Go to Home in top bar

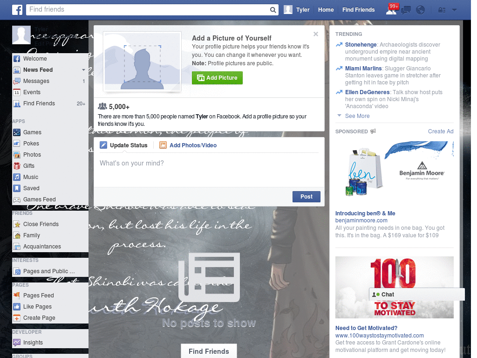coord(326,10)
